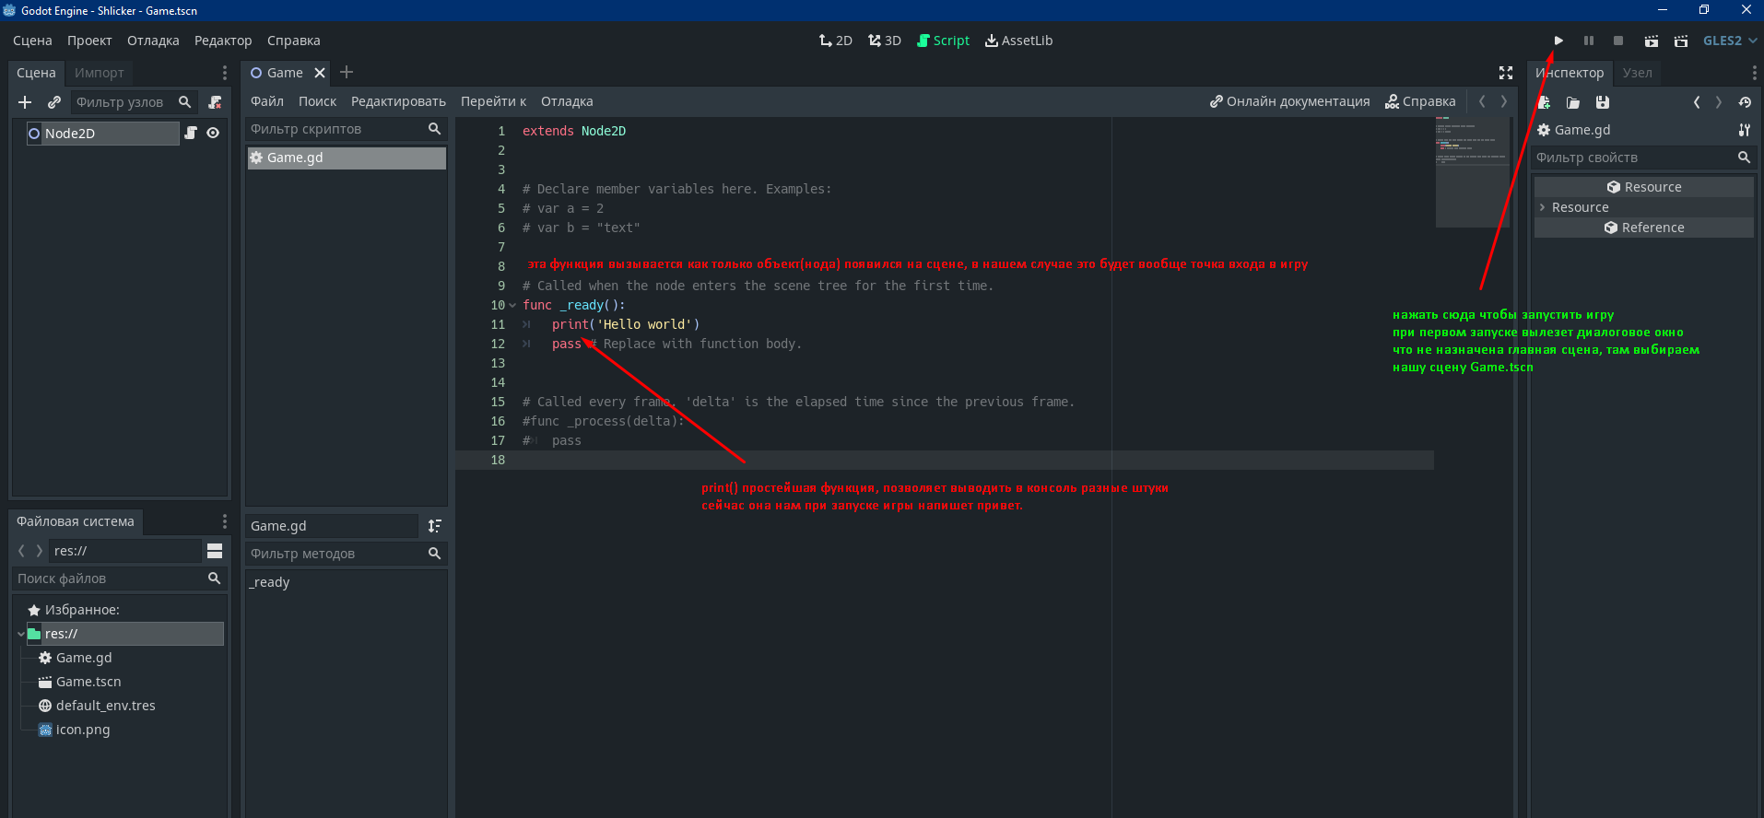The image size is (1764, 818).
Task: Toggle Node2D visibility eye icon
Action: click(213, 133)
